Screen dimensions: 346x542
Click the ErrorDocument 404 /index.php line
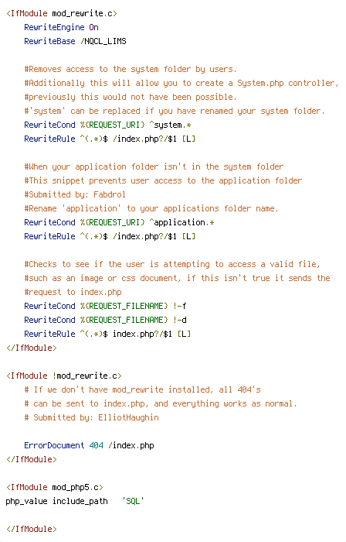[89, 445]
